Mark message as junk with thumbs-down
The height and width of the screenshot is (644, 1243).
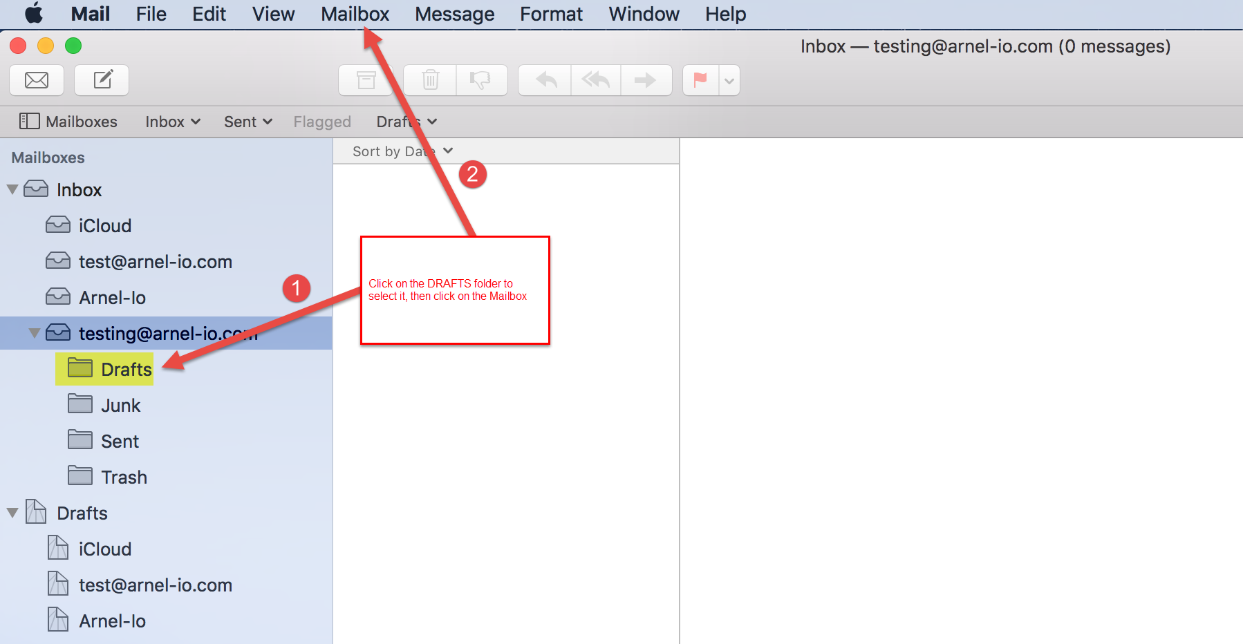pos(481,80)
